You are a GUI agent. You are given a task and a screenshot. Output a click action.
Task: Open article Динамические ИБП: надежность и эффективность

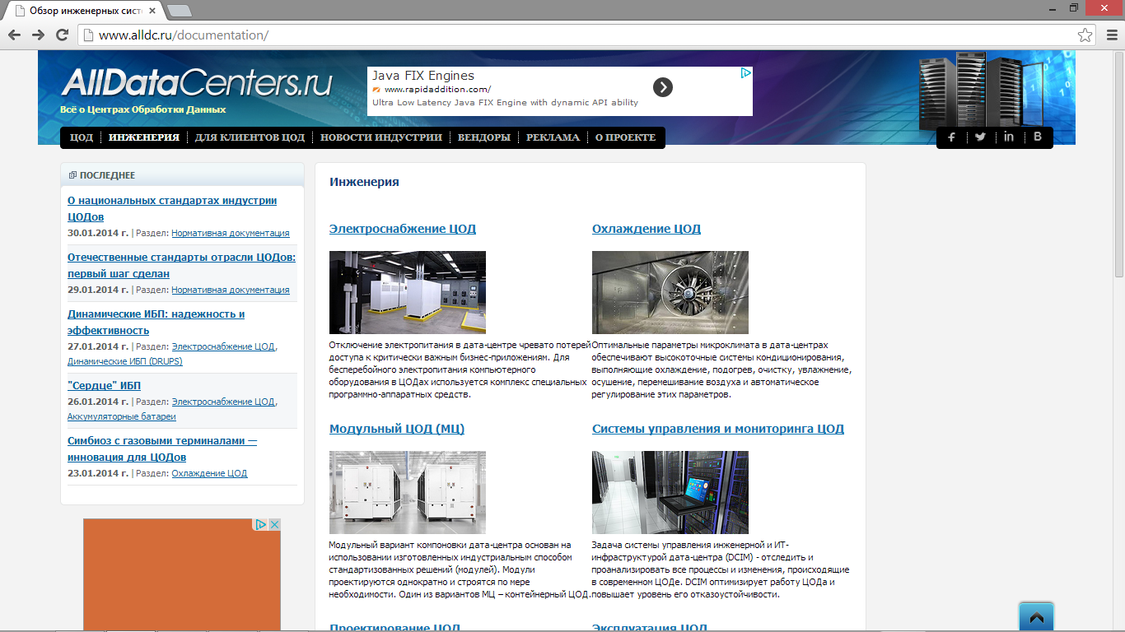click(156, 322)
